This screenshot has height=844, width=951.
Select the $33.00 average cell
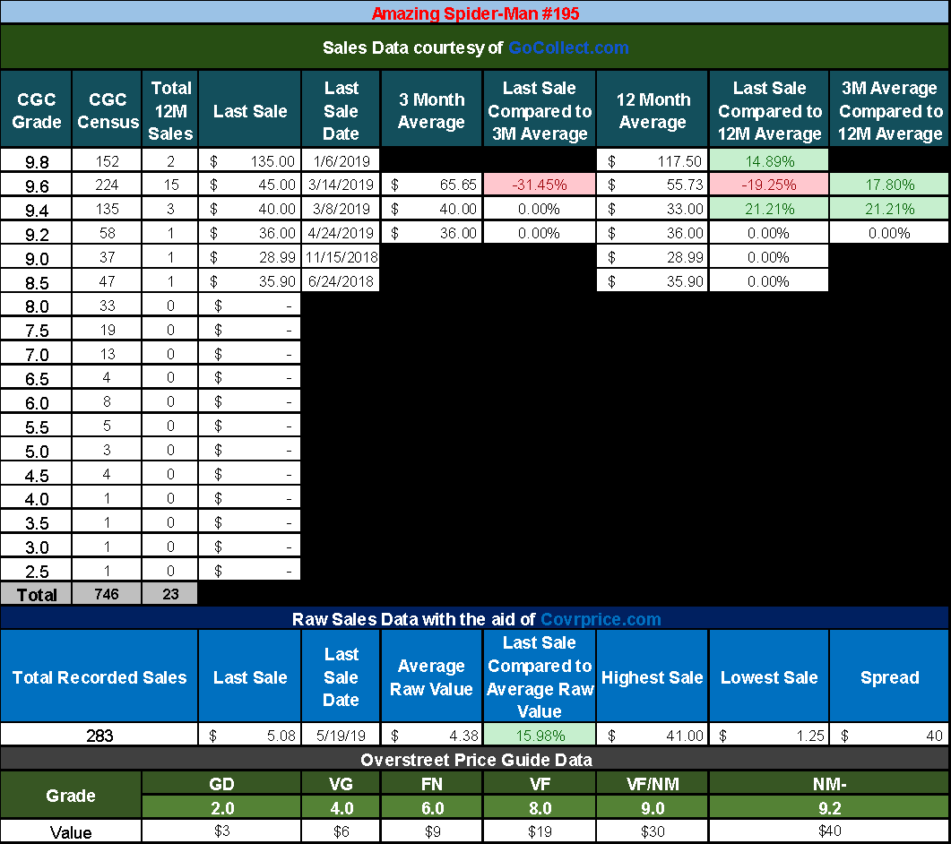click(653, 209)
